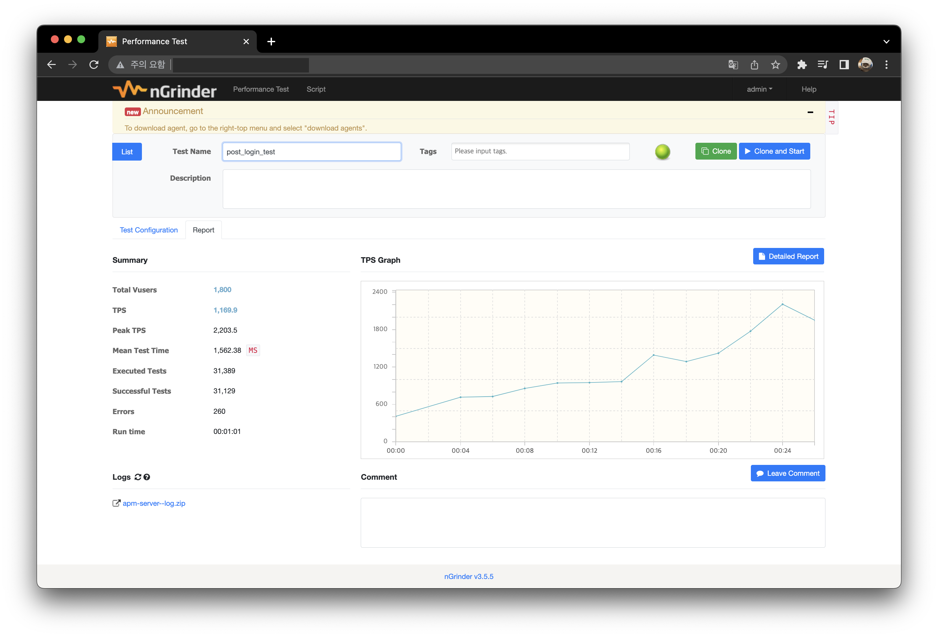This screenshot has width=938, height=637.
Task: Switch to the Test Configuration tab
Action: click(149, 230)
